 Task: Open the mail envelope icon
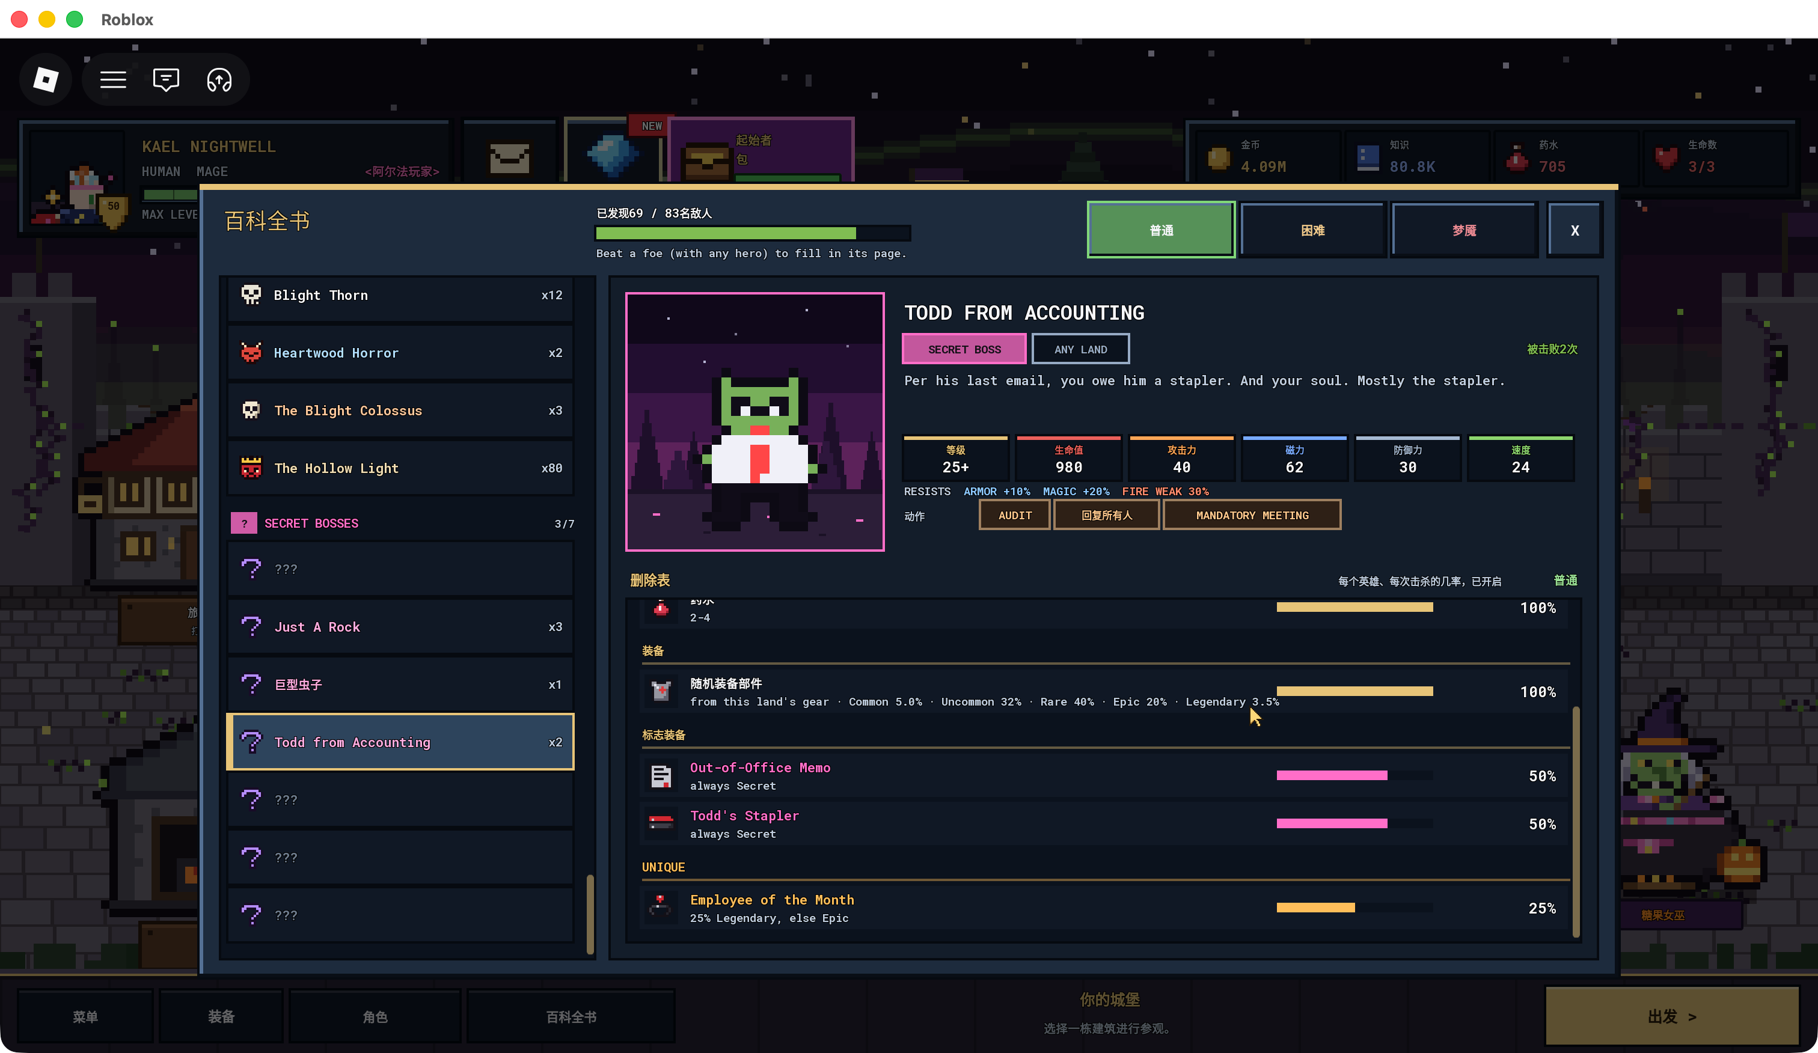[x=510, y=158]
